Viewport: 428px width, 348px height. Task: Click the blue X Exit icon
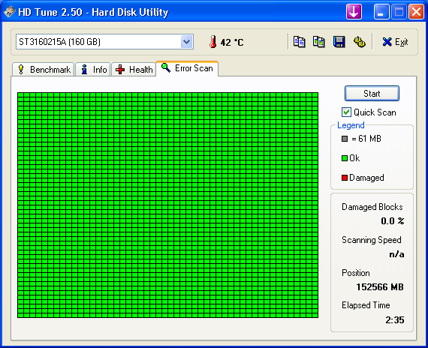[387, 42]
